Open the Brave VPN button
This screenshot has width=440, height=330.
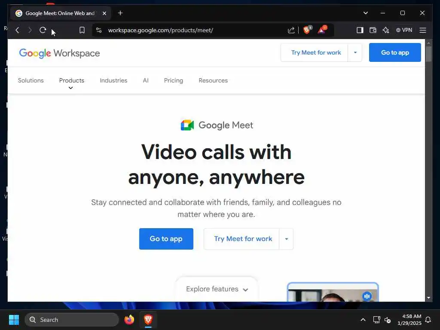pyautogui.click(x=404, y=30)
